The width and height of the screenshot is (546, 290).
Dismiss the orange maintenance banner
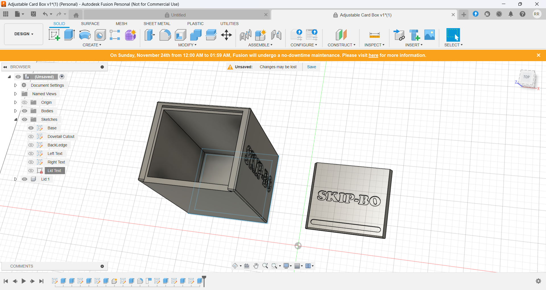538,55
